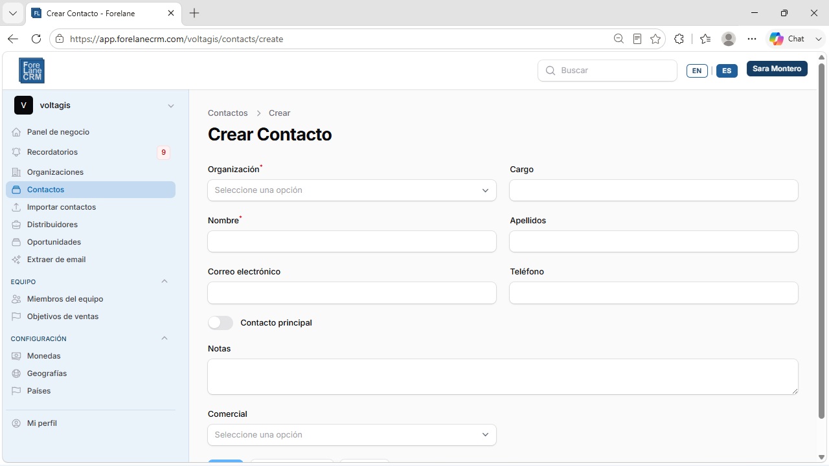Click the page vertical scrollbar
829x466 pixels.
[821, 241]
